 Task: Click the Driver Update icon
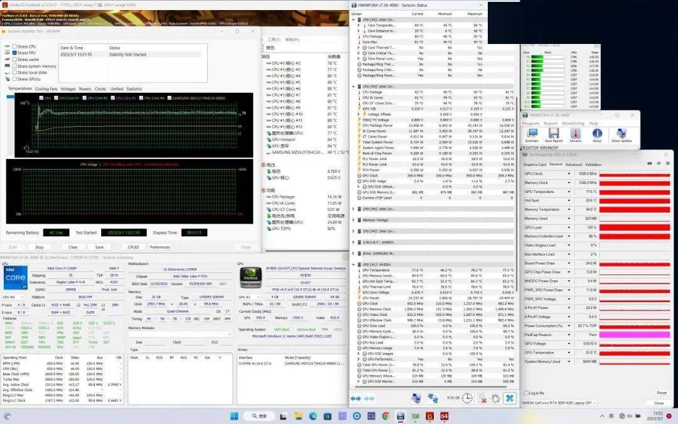click(x=620, y=134)
